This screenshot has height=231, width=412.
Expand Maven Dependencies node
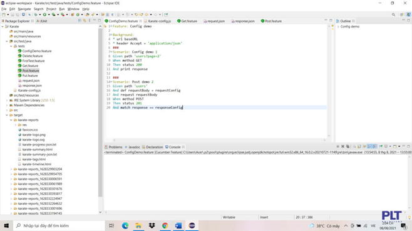point(7,106)
